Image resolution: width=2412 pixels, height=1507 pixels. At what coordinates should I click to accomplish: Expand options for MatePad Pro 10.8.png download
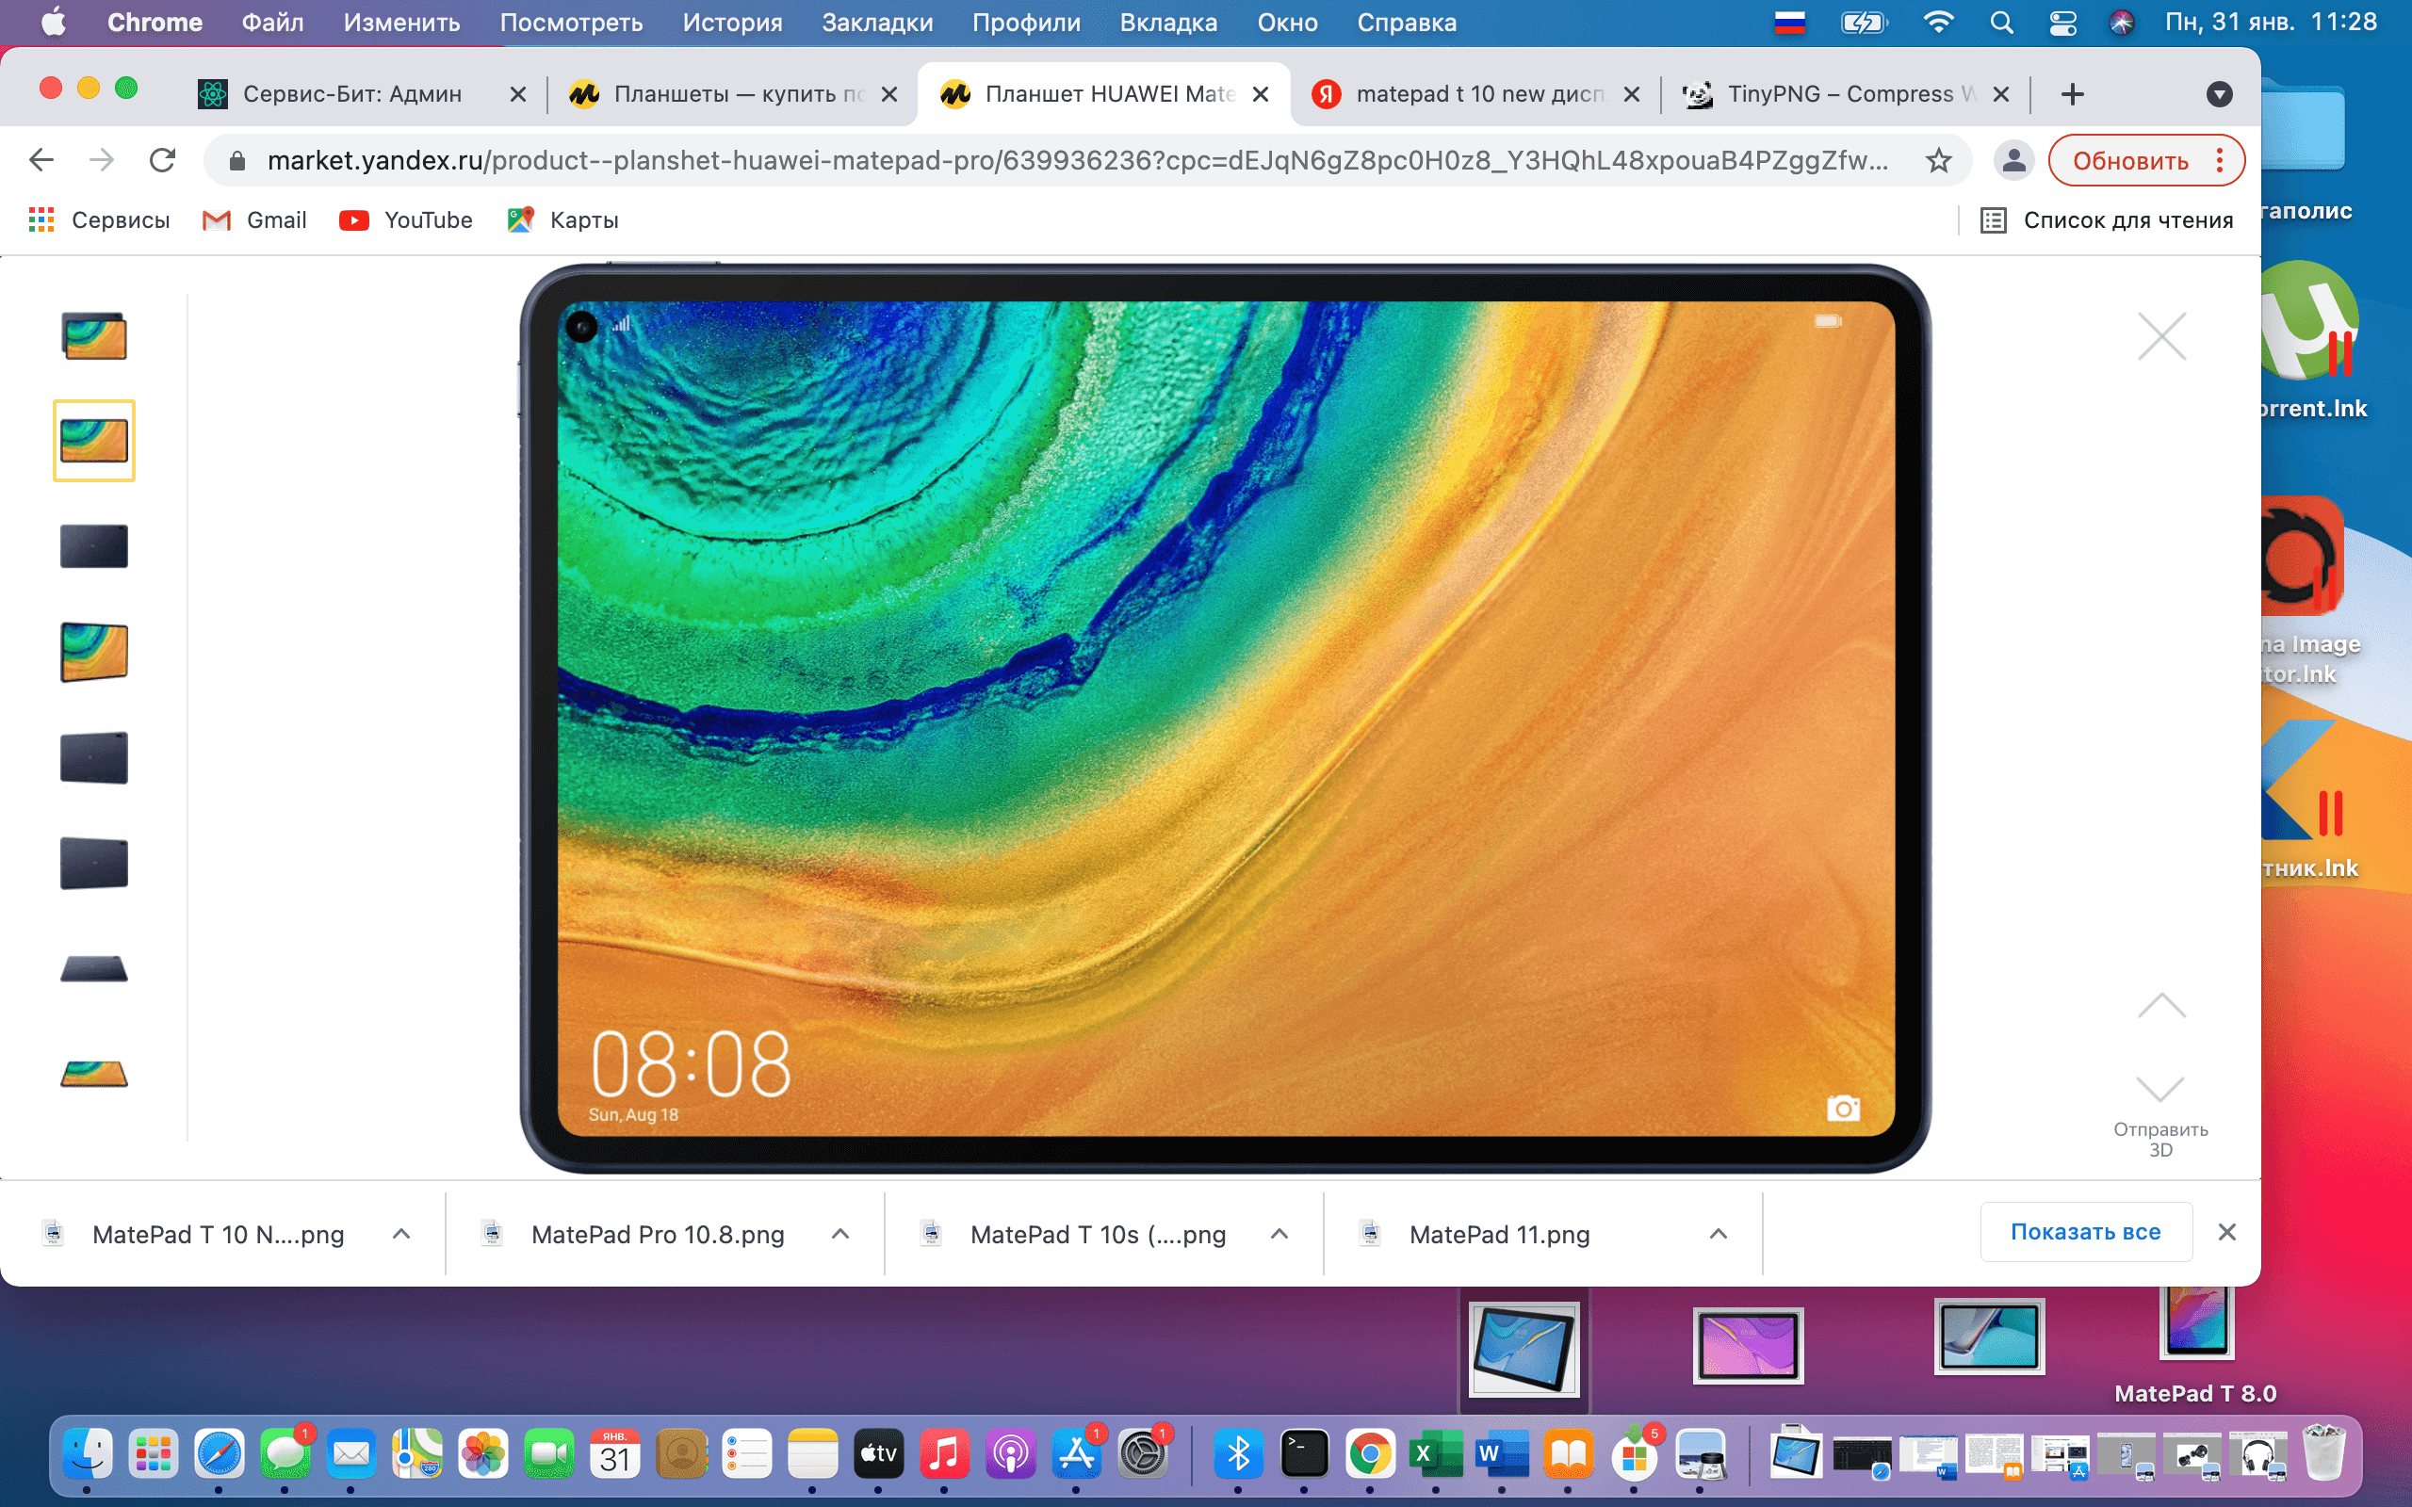pyautogui.click(x=839, y=1233)
